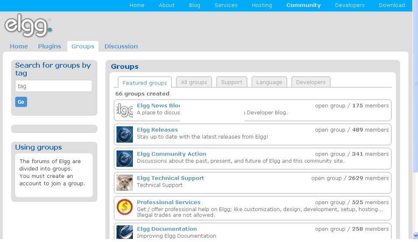The width and height of the screenshot is (418, 242).
Task: Open the Elgg Releases group icon
Action: coord(125,134)
